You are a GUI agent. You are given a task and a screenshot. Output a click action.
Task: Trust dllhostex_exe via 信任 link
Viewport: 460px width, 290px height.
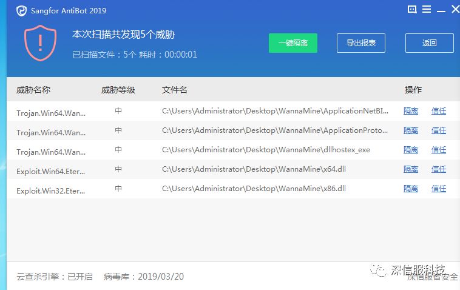(439, 149)
